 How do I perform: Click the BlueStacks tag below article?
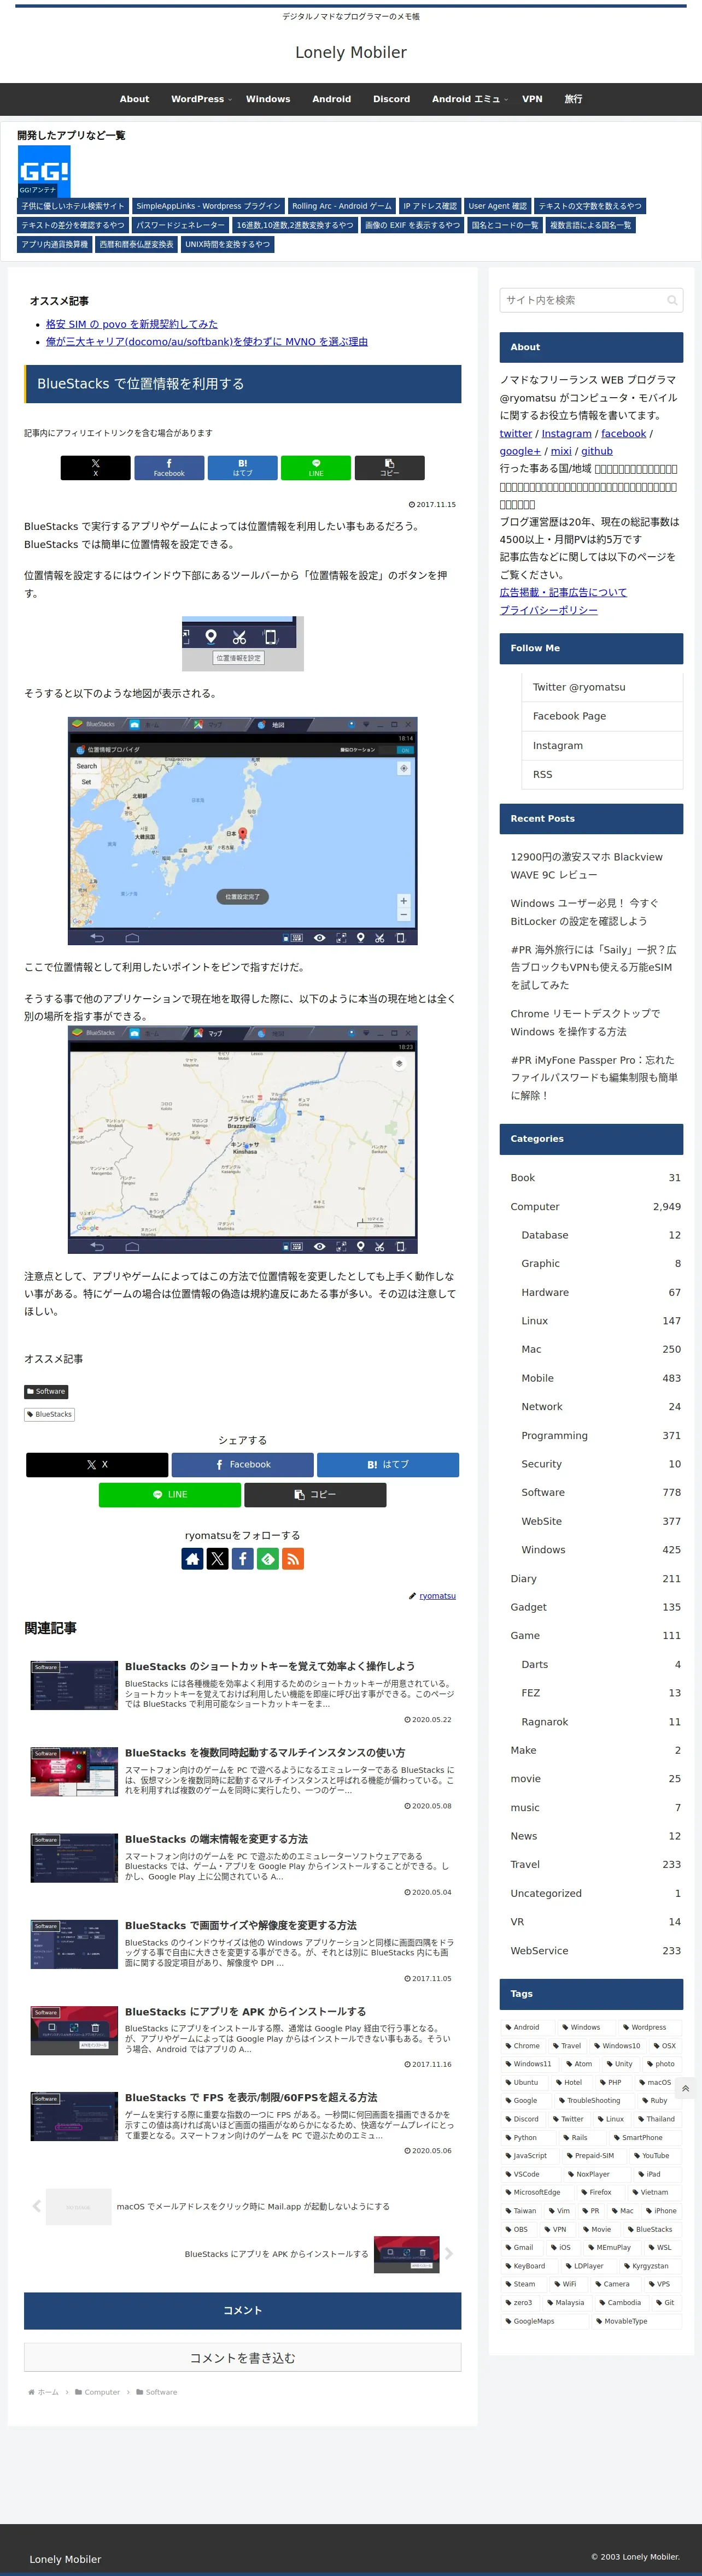49,1414
